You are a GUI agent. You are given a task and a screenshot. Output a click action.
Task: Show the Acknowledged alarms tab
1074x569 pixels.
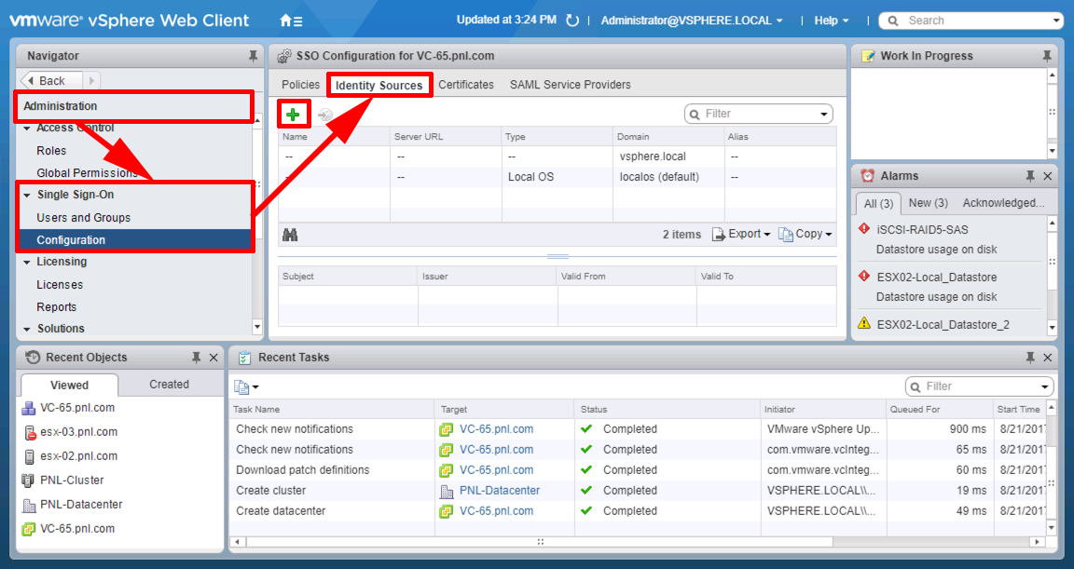point(1003,203)
